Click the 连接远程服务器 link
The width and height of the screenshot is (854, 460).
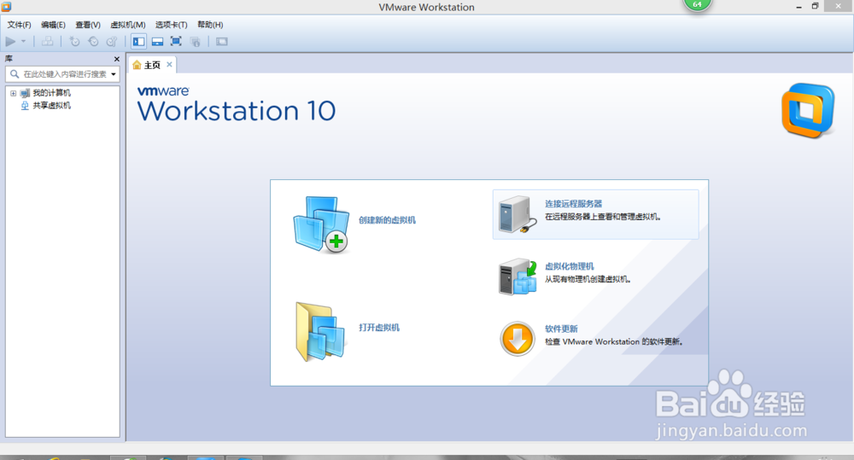[574, 204]
